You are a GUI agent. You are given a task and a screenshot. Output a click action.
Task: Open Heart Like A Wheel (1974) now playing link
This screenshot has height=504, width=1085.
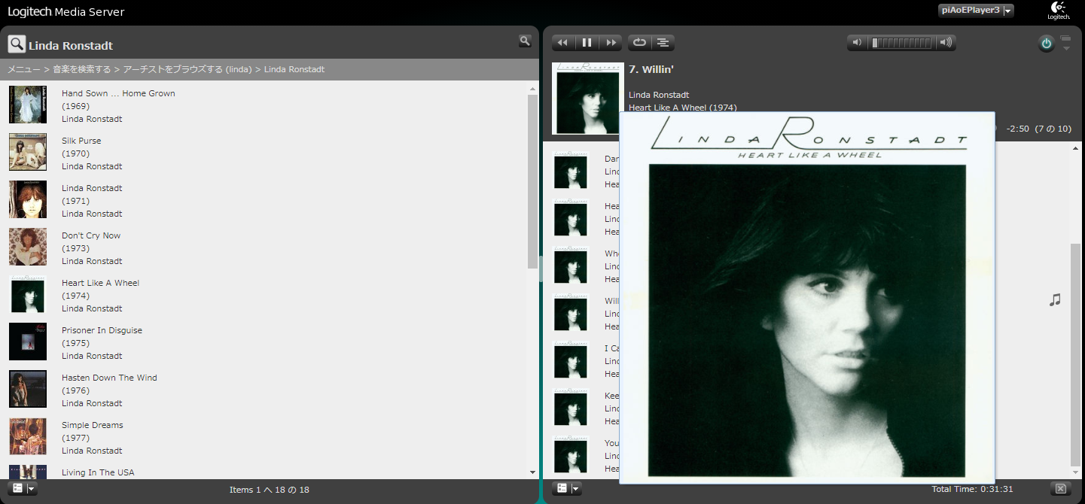pyautogui.click(x=682, y=108)
